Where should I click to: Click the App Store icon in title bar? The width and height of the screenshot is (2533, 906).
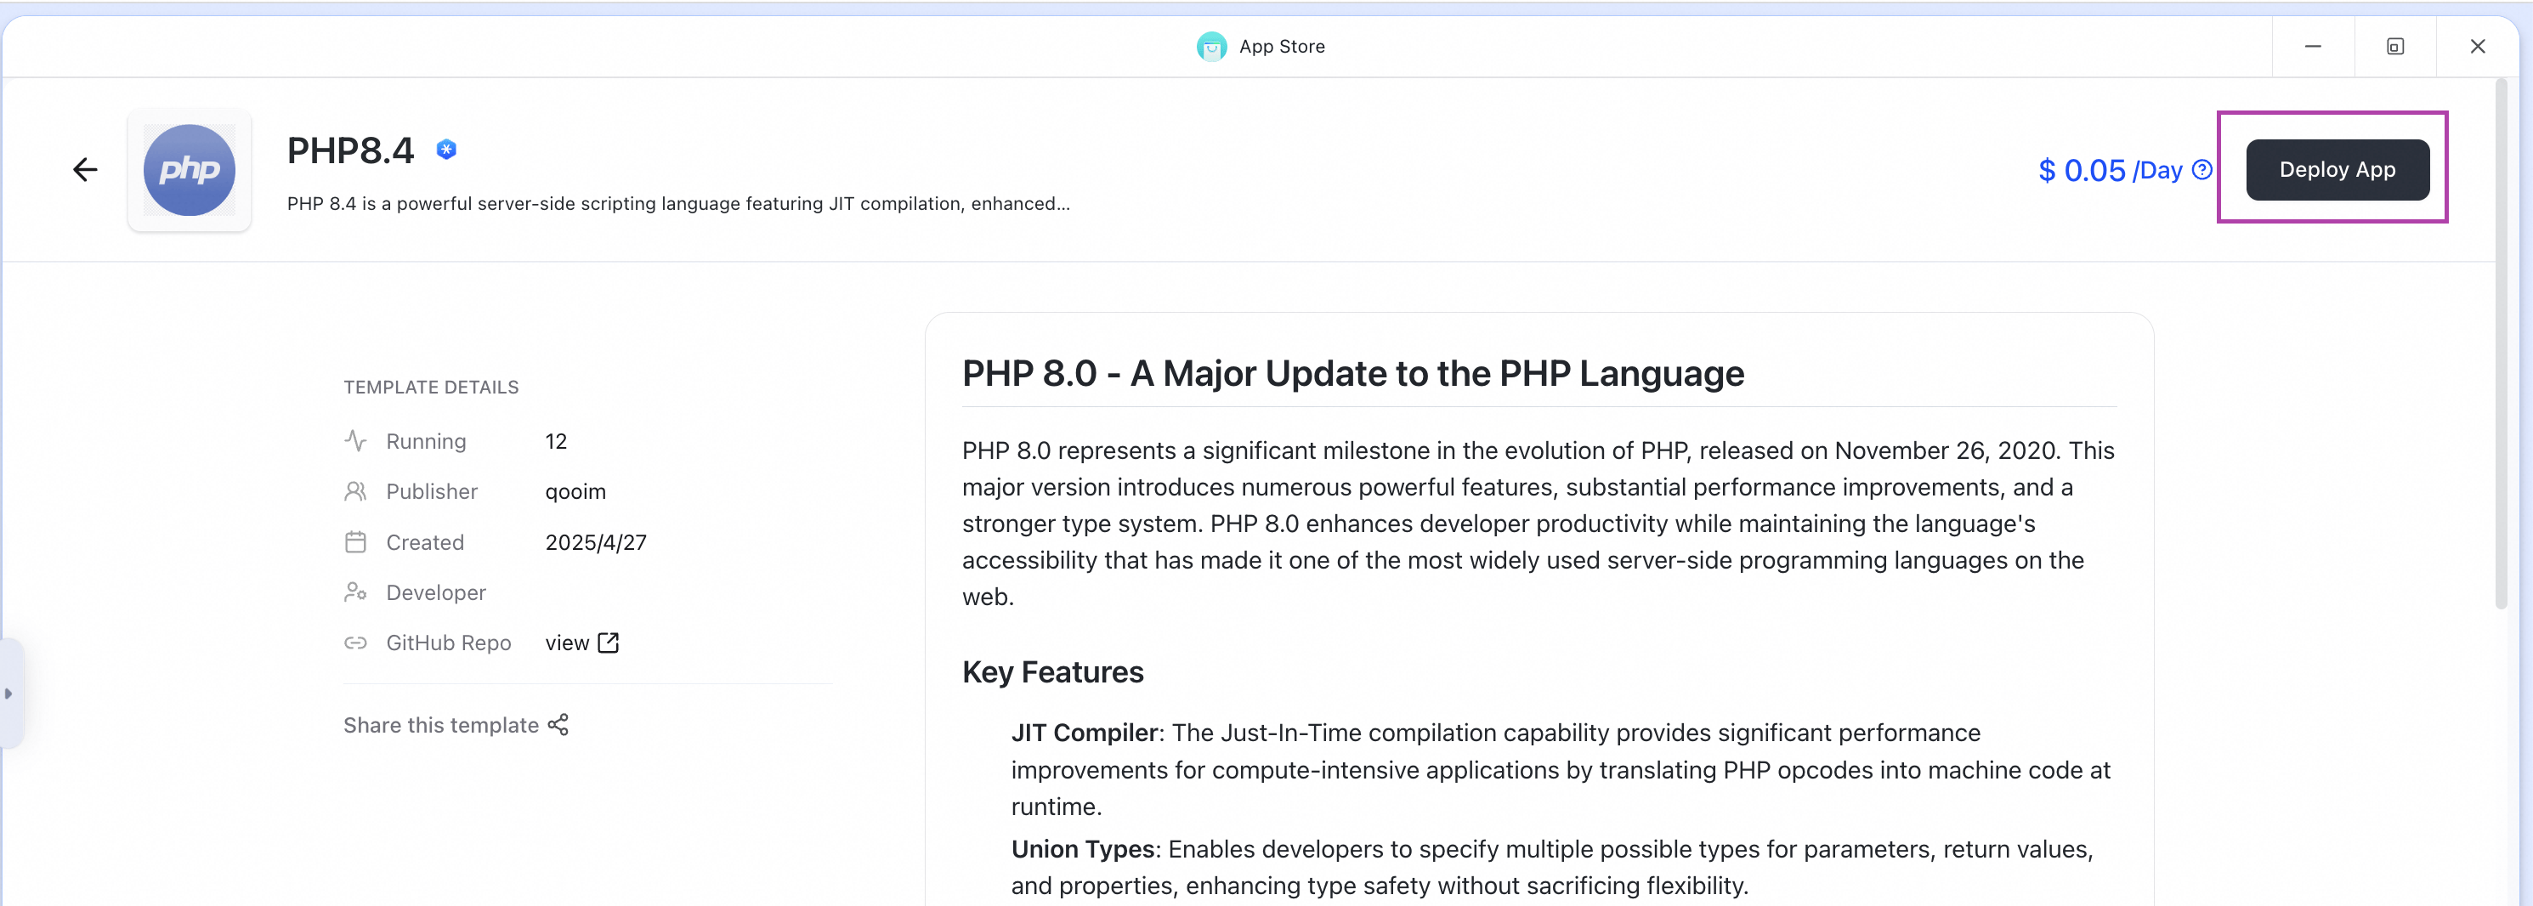click(x=1211, y=46)
